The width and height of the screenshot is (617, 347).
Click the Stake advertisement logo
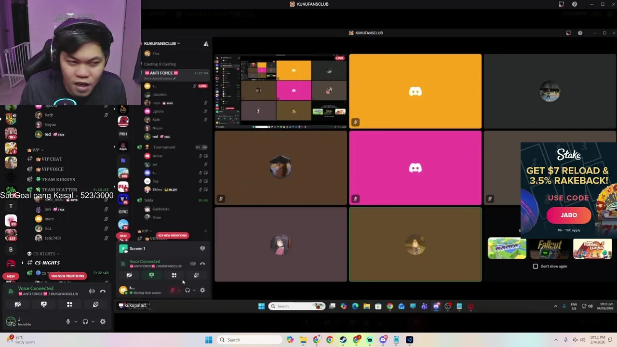pyautogui.click(x=569, y=155)
